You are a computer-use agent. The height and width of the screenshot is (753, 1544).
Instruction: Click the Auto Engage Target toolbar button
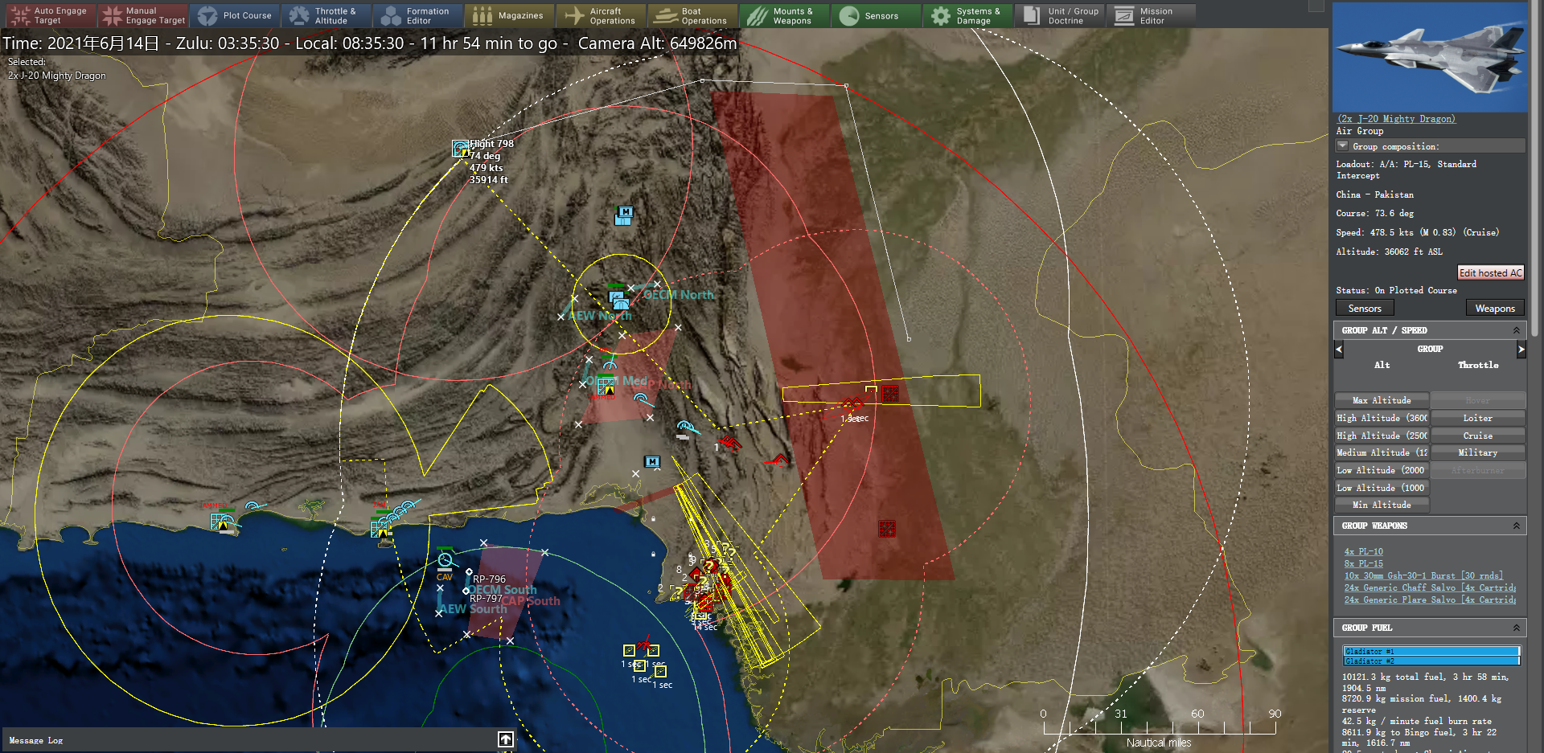51,15
